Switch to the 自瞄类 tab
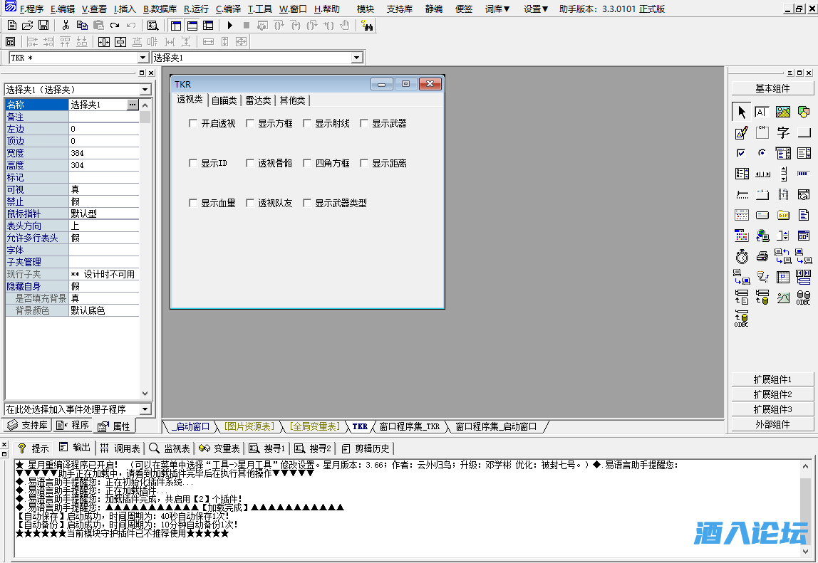 coord(225,100)
